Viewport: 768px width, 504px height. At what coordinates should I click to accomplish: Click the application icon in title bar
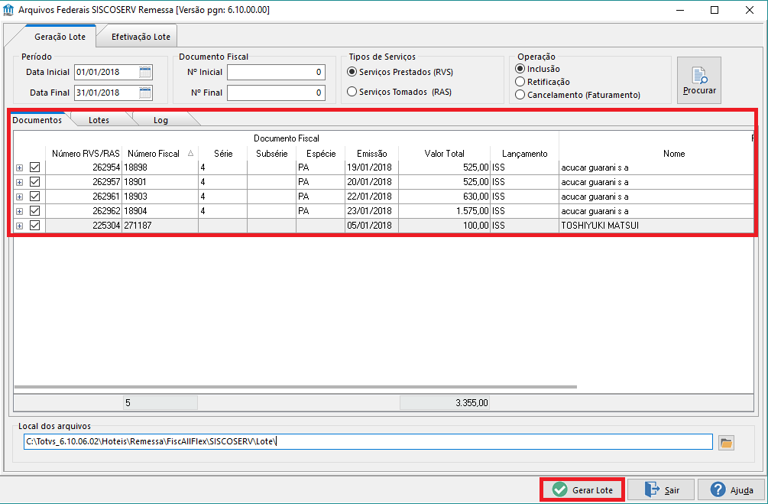(8, 10)
